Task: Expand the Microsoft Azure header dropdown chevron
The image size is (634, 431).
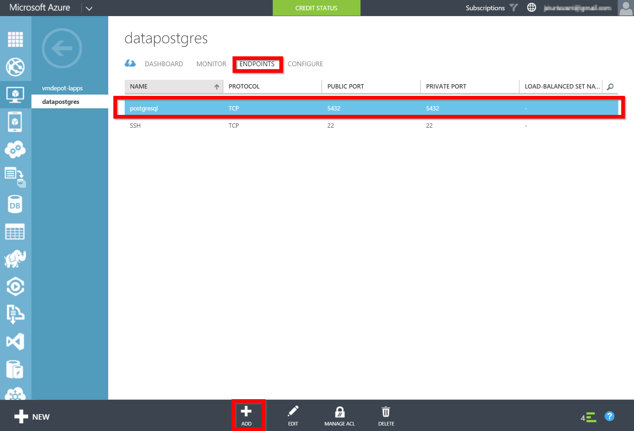Action: [x=89, y=8]
